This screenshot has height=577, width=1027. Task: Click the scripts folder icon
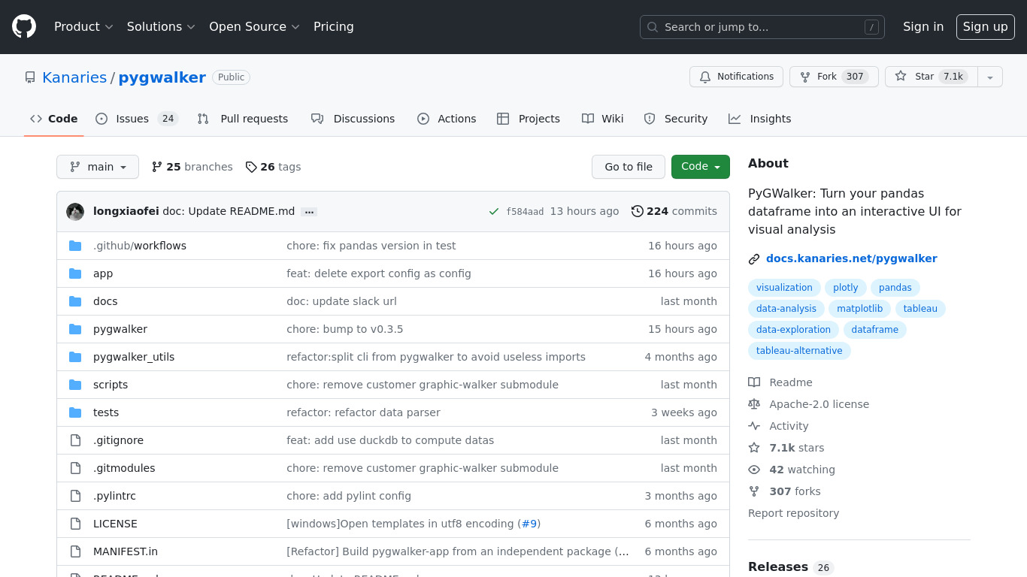click(x=75, y=385)
